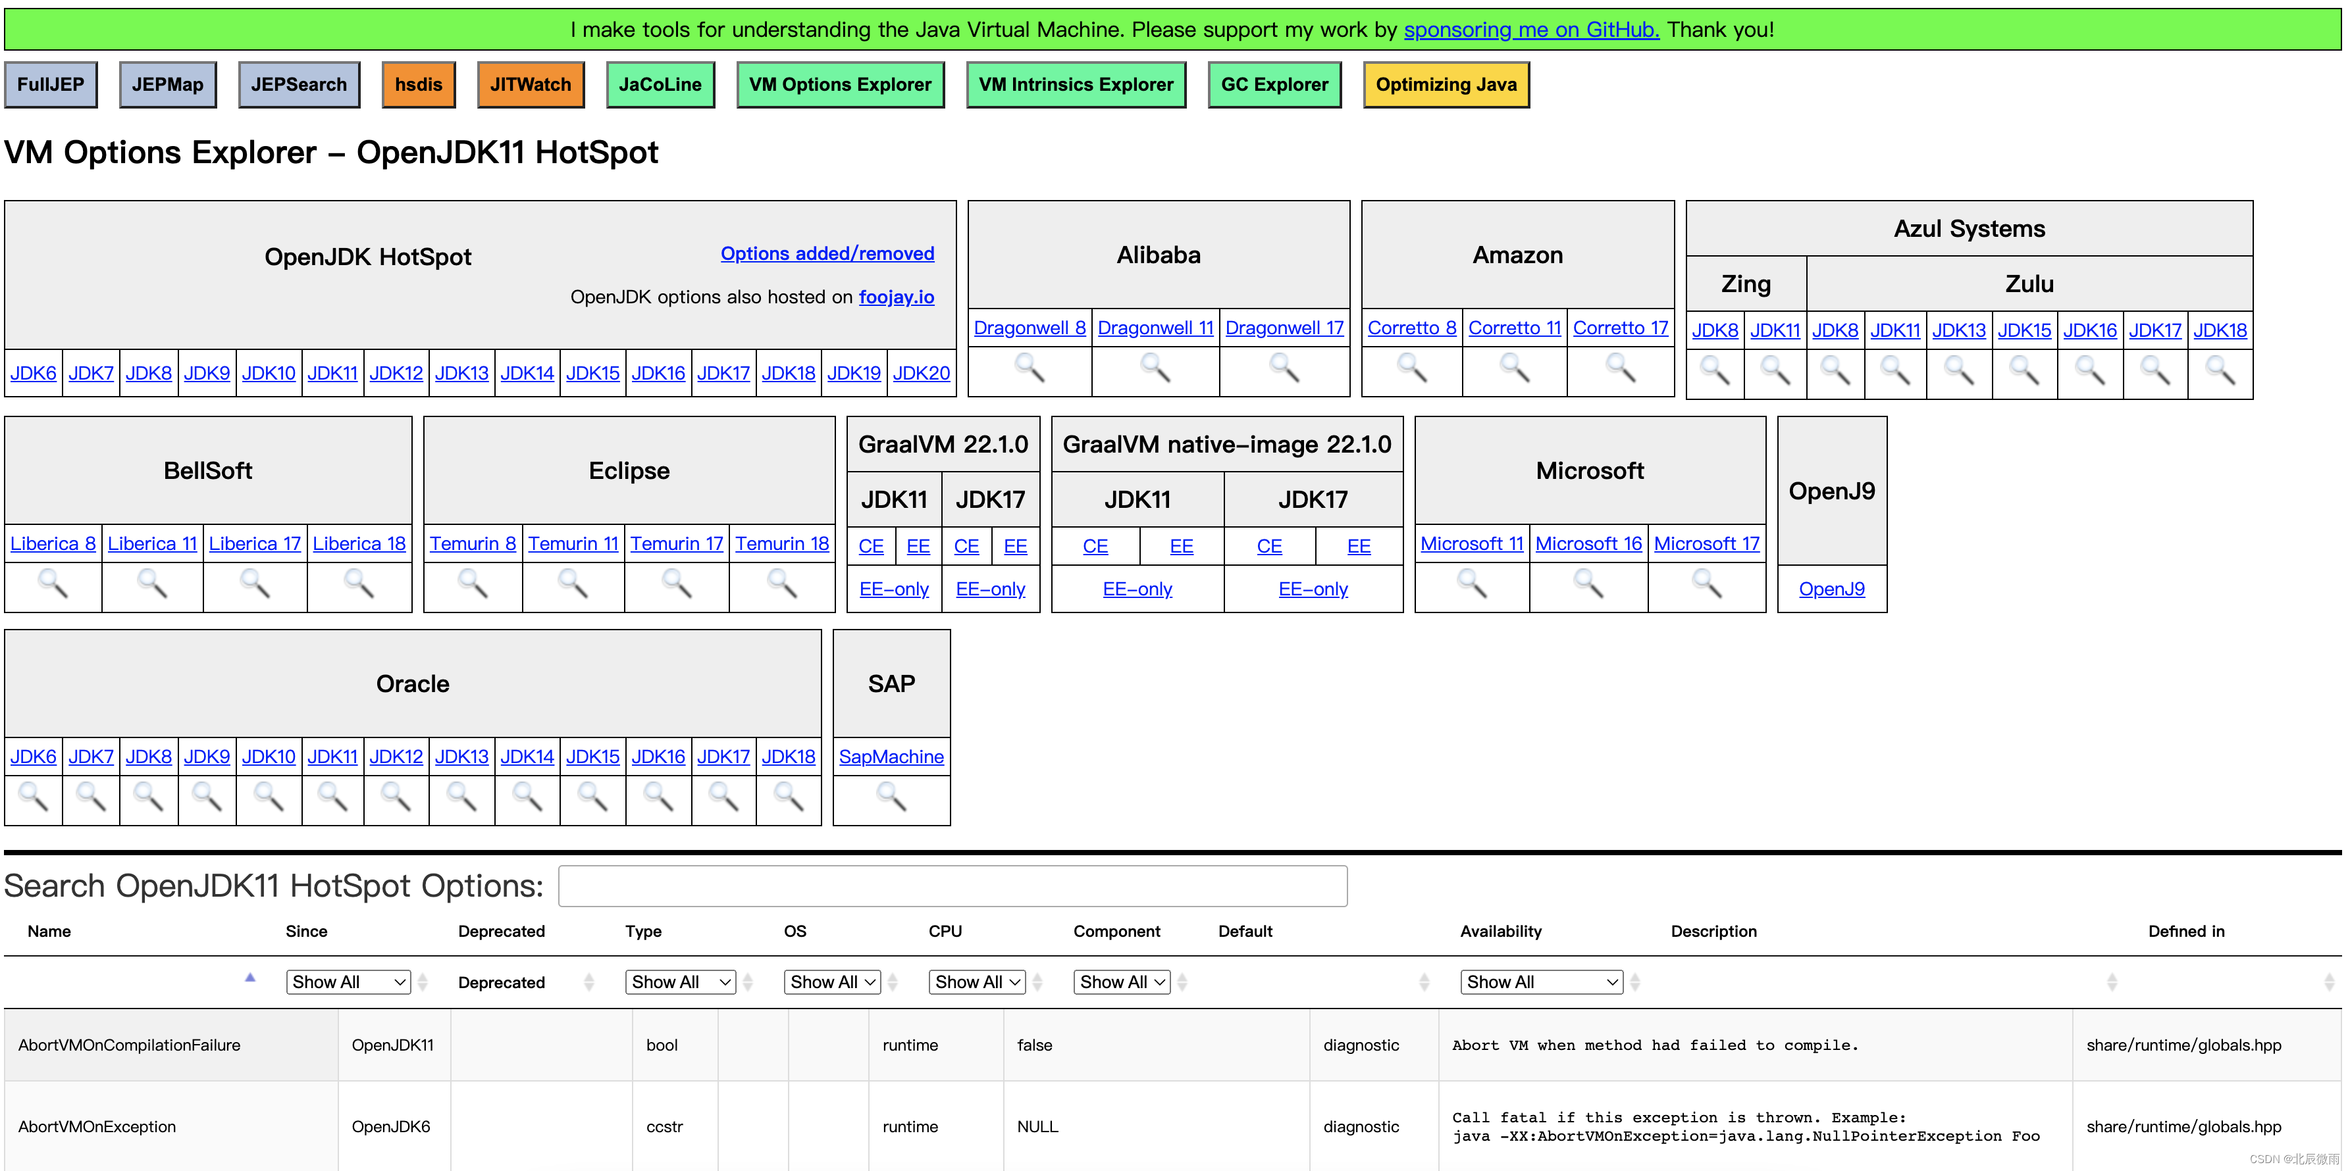Image resolution: width=2350 pixels, height=1171 pixels.
Task: Click search icon below Liberica 11
Action: (x=152, y=584)
